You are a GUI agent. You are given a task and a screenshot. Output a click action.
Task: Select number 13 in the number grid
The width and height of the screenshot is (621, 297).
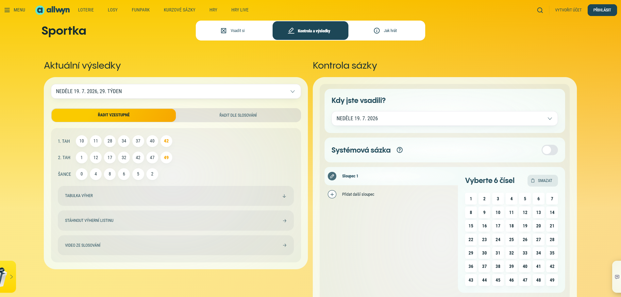pos(539,212)
